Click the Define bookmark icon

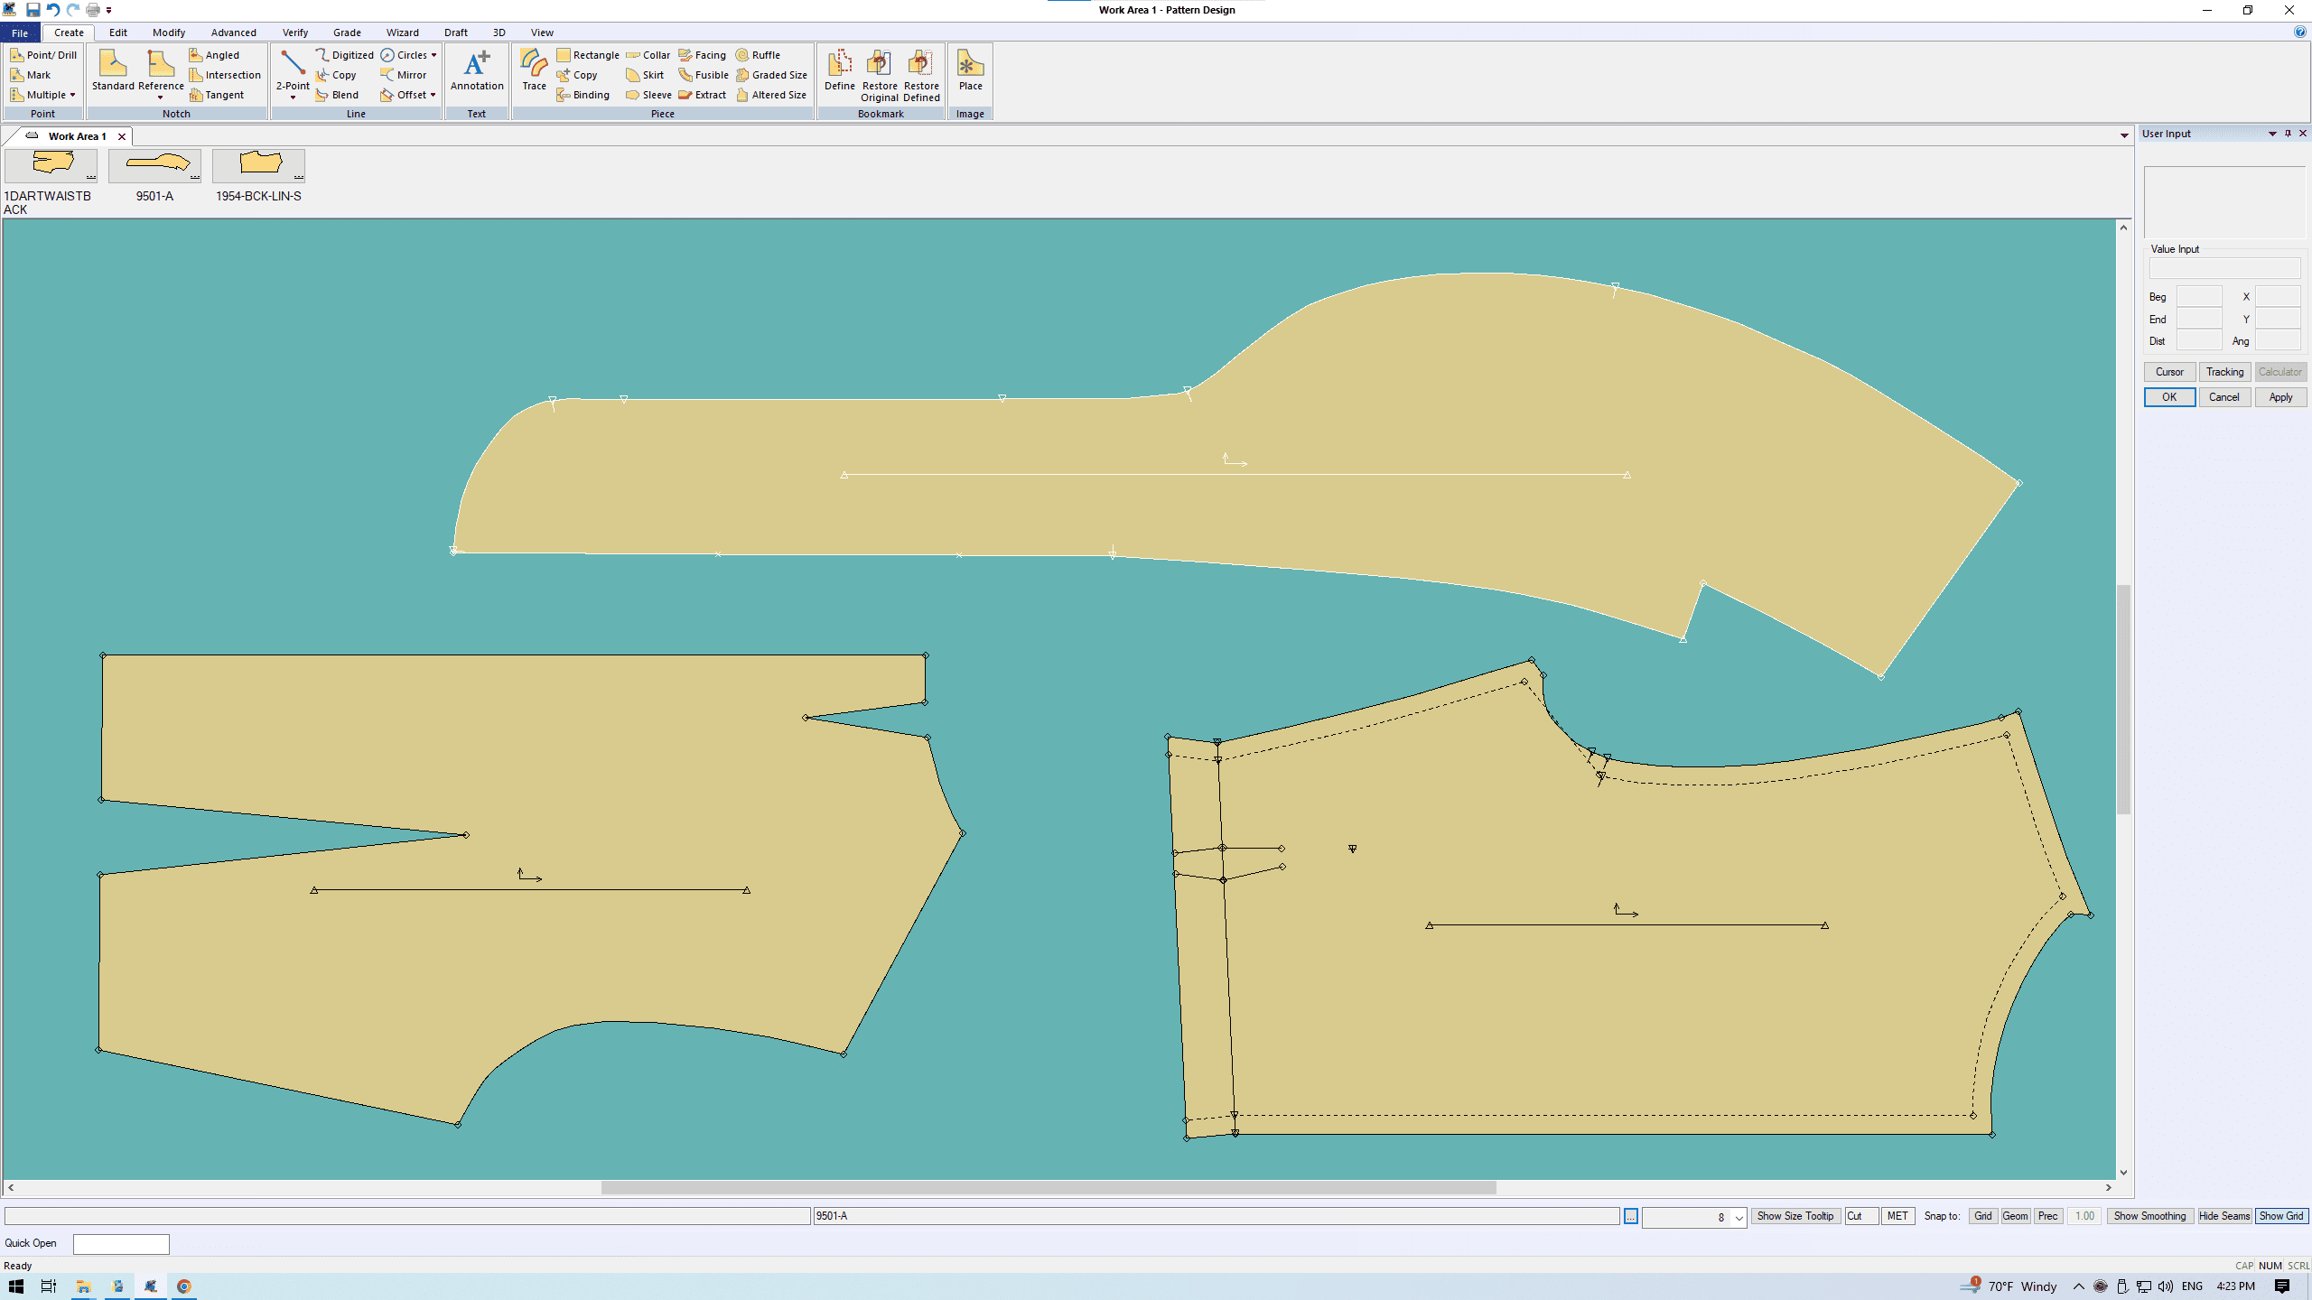[839, 70]
